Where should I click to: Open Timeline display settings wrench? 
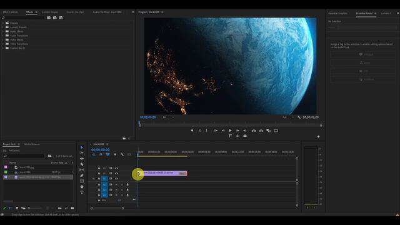[x=122, y=154]
